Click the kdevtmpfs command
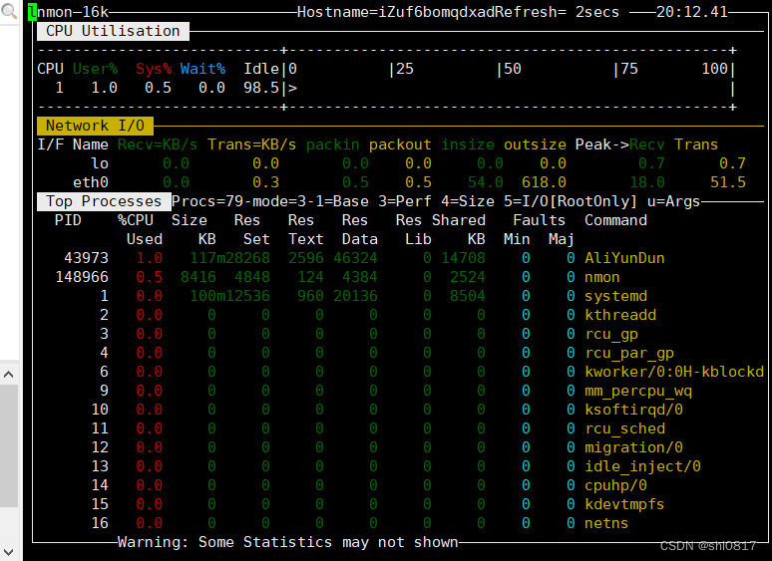 click(624, 504)
